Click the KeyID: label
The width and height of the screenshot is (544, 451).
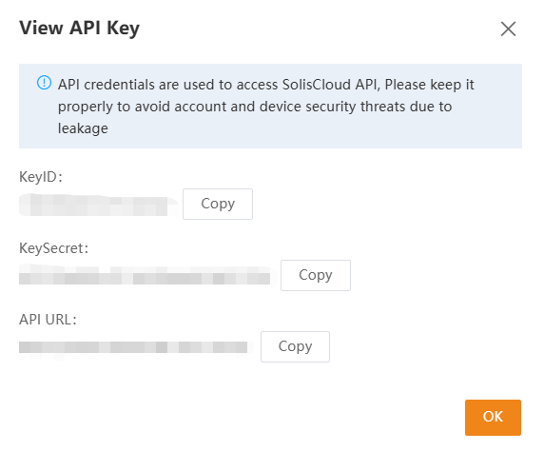click(41, 177)
